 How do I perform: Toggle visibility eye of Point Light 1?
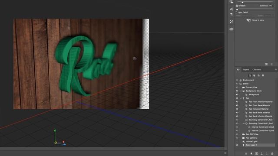[x=237, y=145]
